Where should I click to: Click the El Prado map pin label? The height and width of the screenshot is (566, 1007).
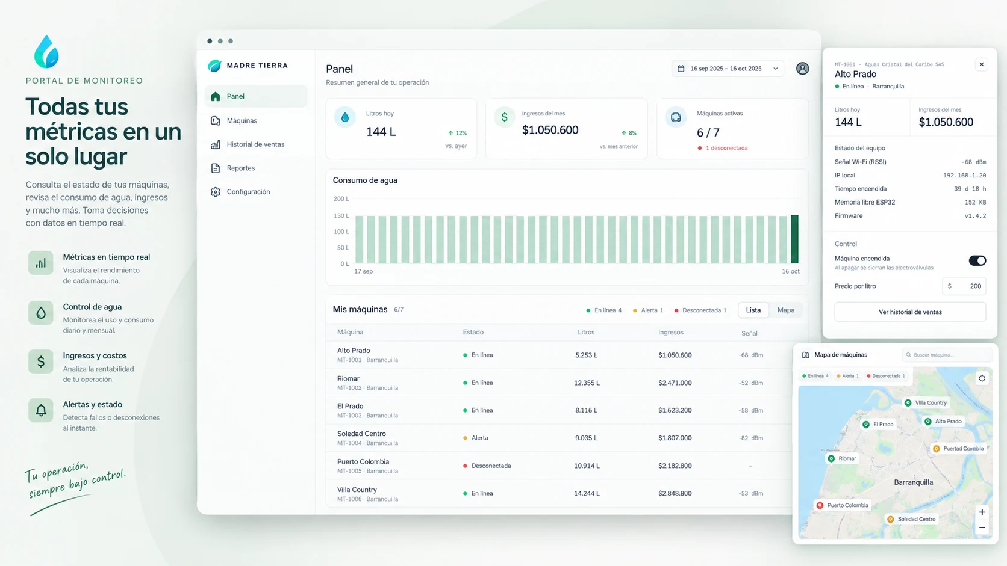tap(884, 425)
